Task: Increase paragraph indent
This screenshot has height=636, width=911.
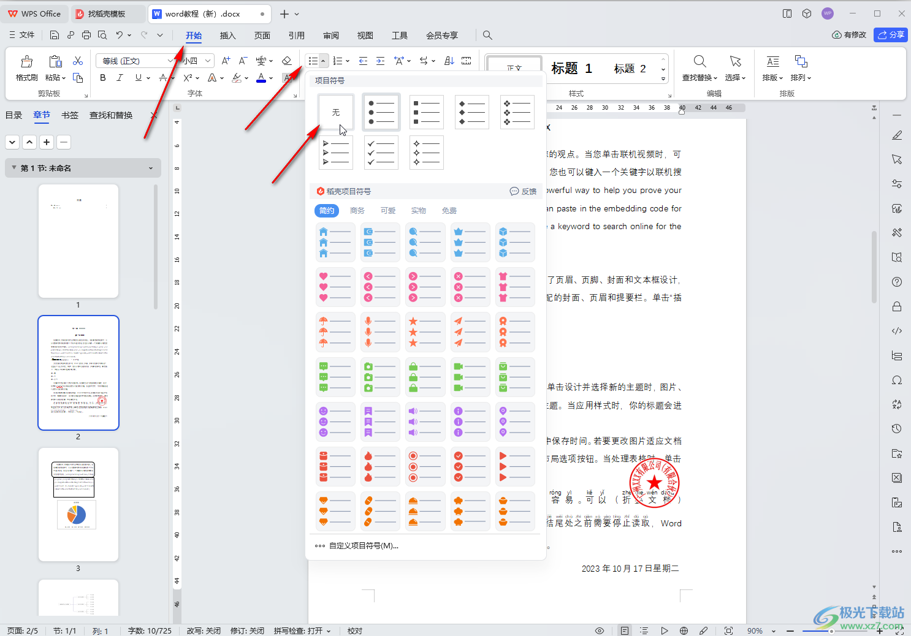Action: pos(381,61)
